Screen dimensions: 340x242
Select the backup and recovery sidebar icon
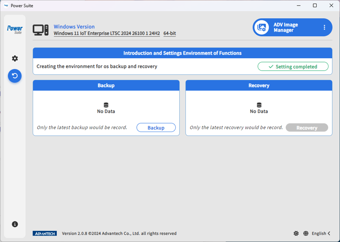pos(15,76)
